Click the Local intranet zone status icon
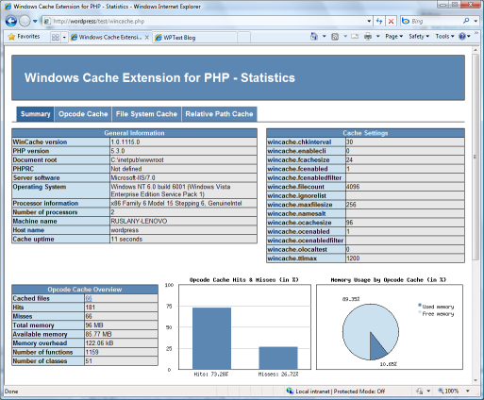 [x=290, y=391]
